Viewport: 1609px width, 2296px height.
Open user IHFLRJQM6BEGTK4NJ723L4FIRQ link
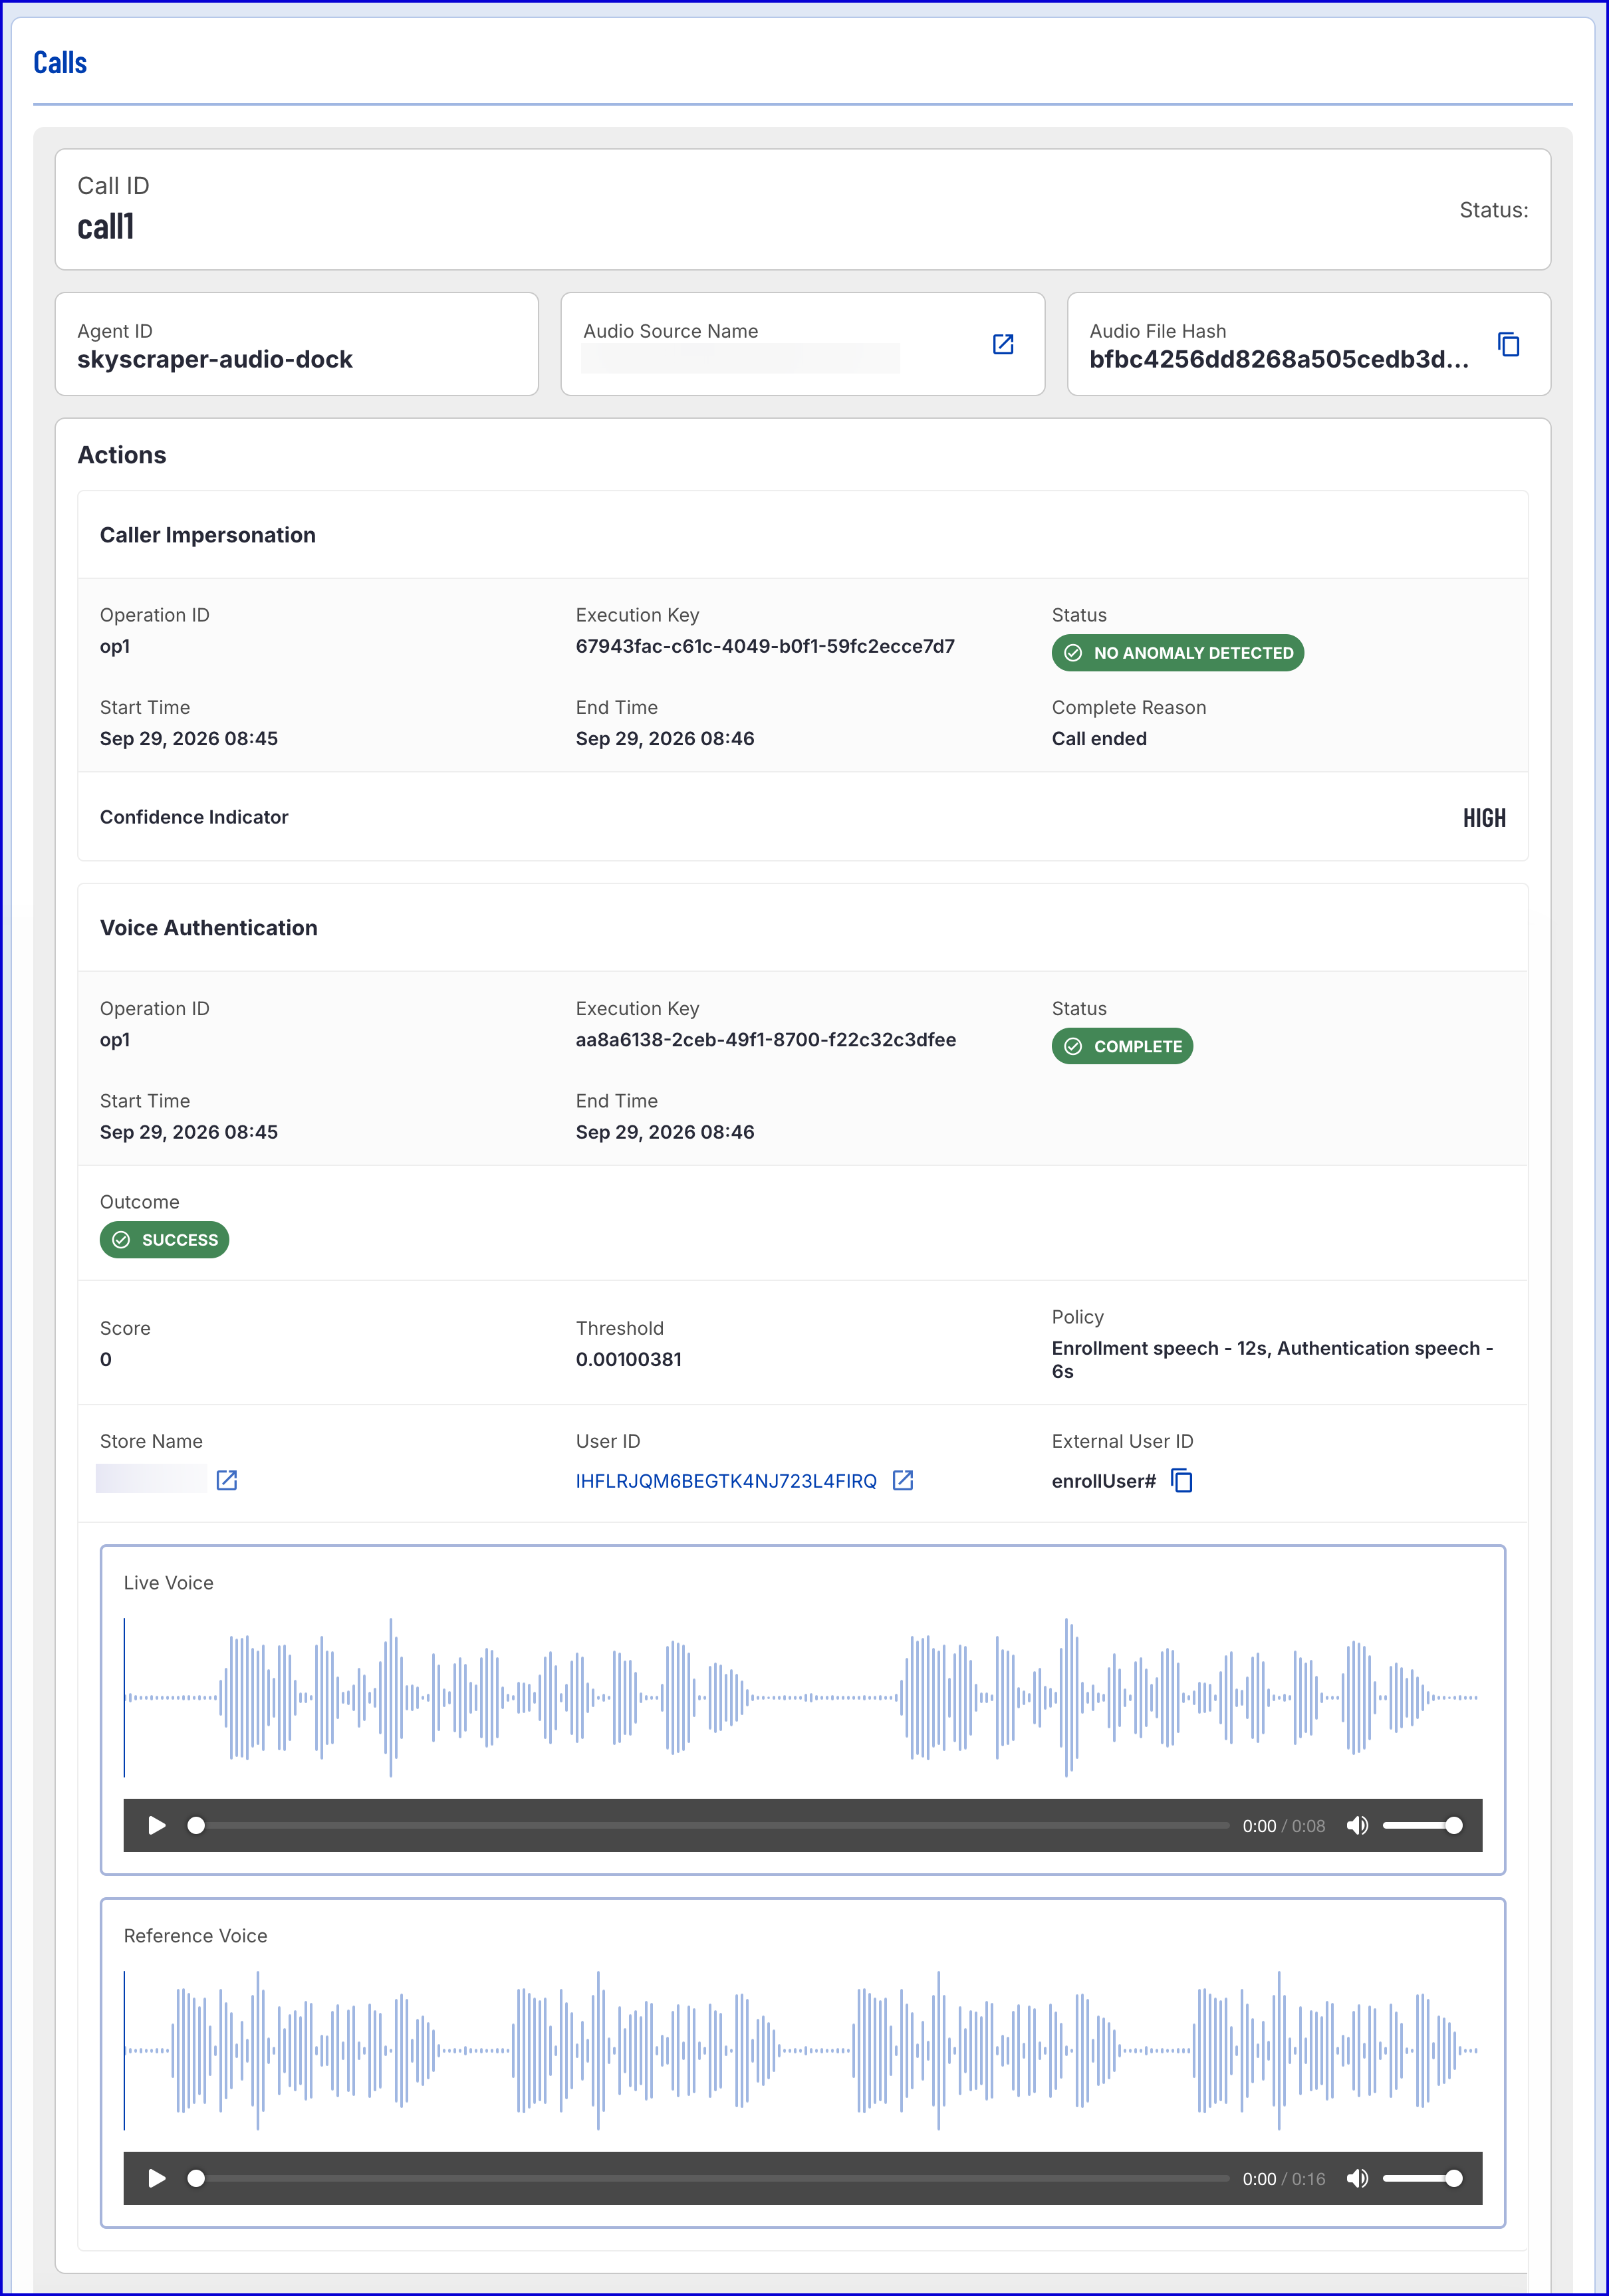[726, 1481]
